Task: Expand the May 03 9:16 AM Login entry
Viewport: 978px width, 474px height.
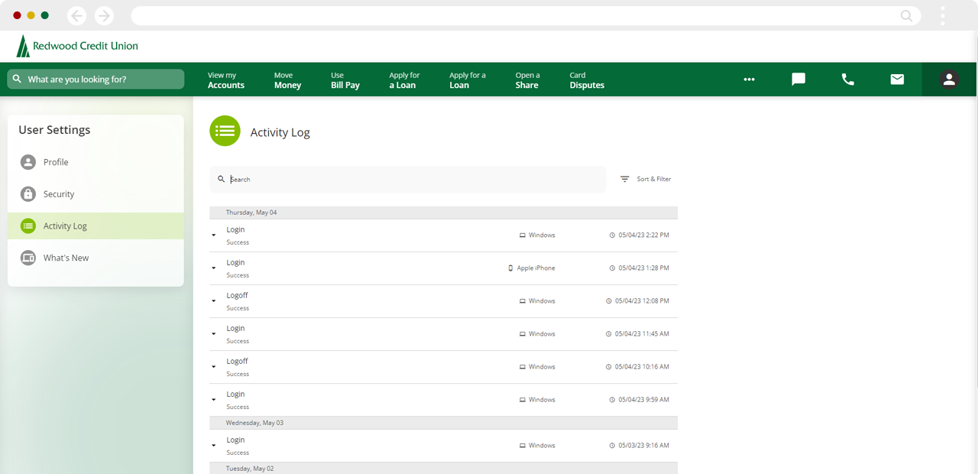Action: [x=214, y=446]
